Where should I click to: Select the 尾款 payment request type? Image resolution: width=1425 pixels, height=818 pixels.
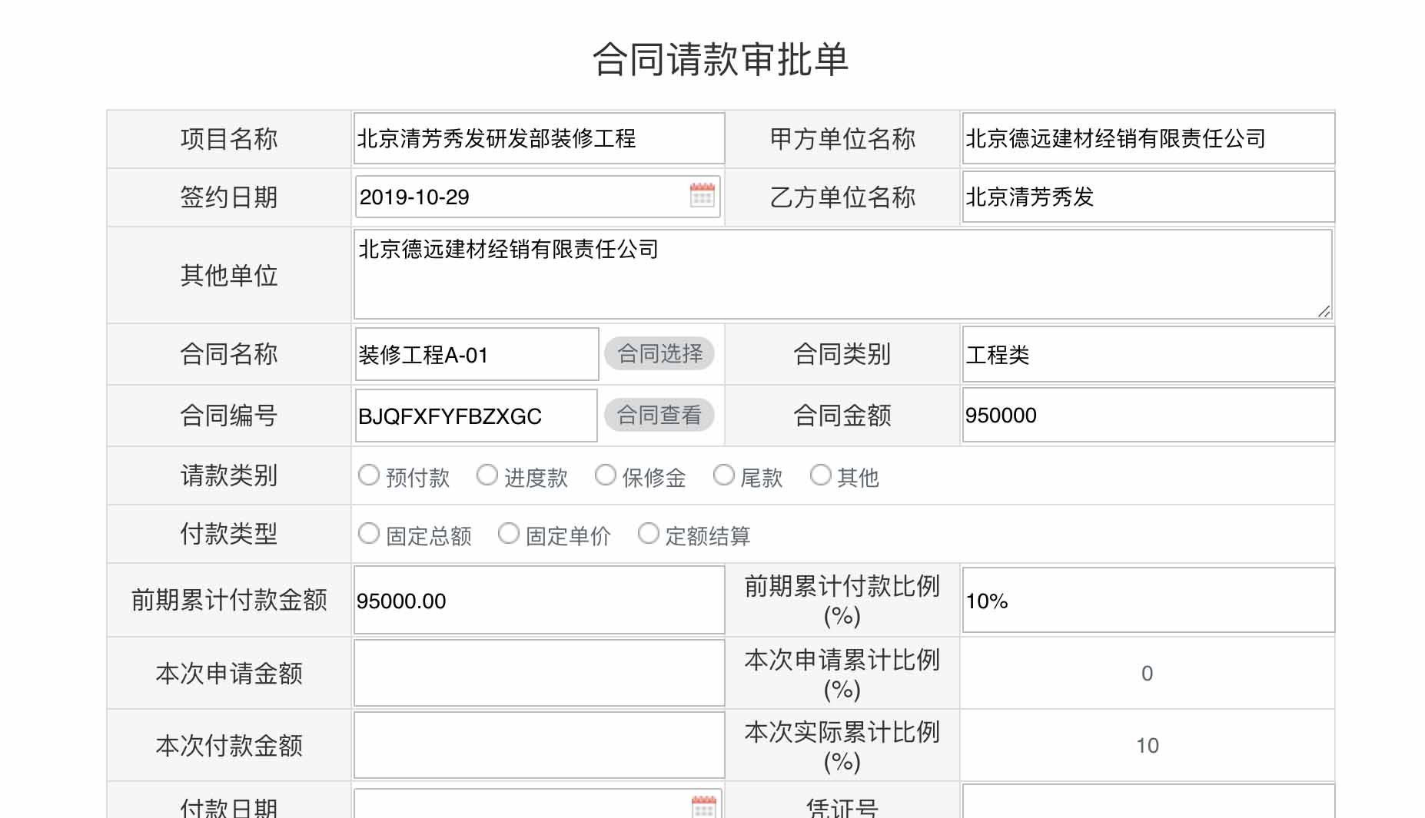(725, 475)
